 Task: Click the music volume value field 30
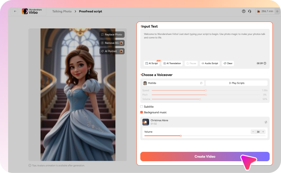(x=258, y=132)
